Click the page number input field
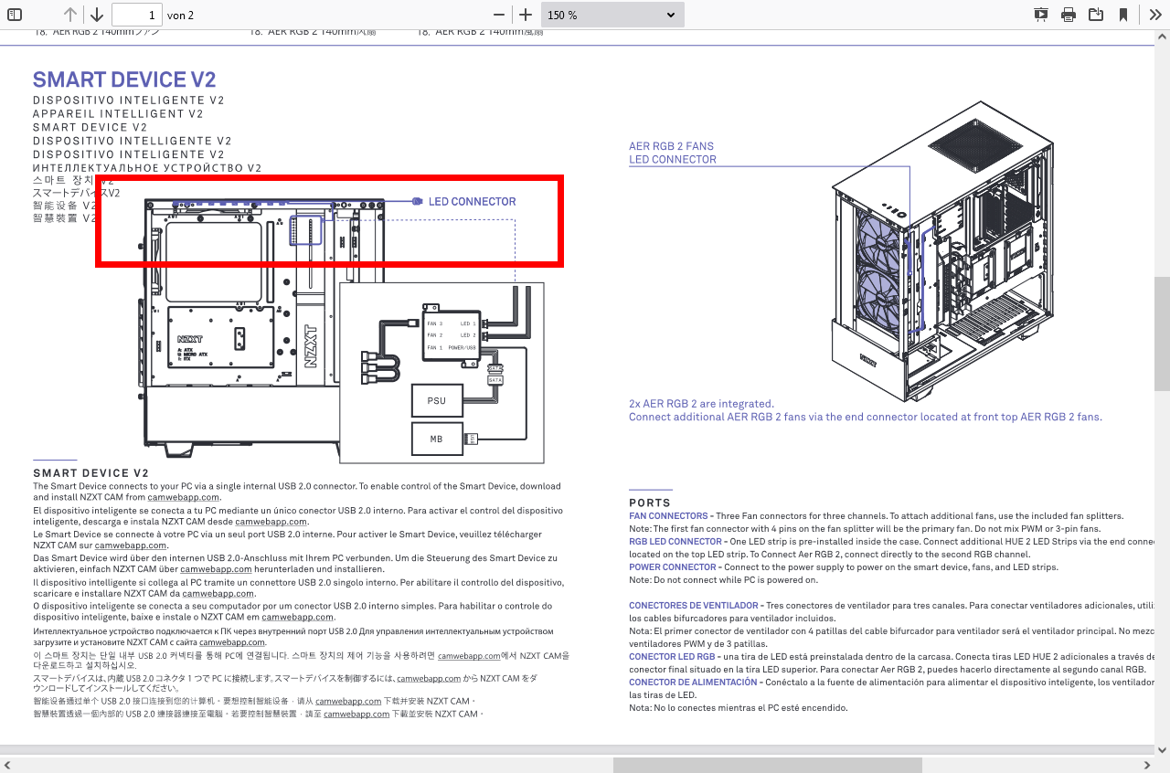 137,15
